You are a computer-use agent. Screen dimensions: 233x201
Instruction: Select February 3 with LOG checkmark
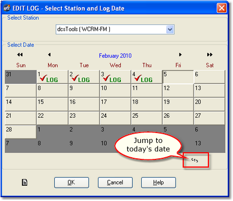[115, 77]
